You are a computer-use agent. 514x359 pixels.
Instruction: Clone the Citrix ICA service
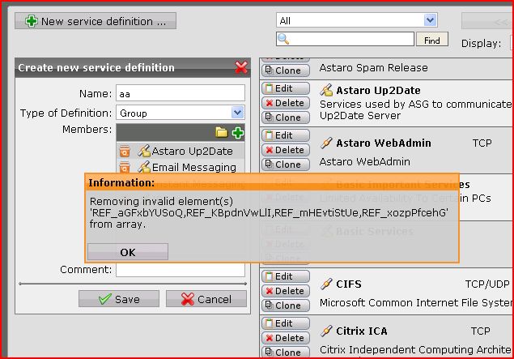tap(286, 352)
